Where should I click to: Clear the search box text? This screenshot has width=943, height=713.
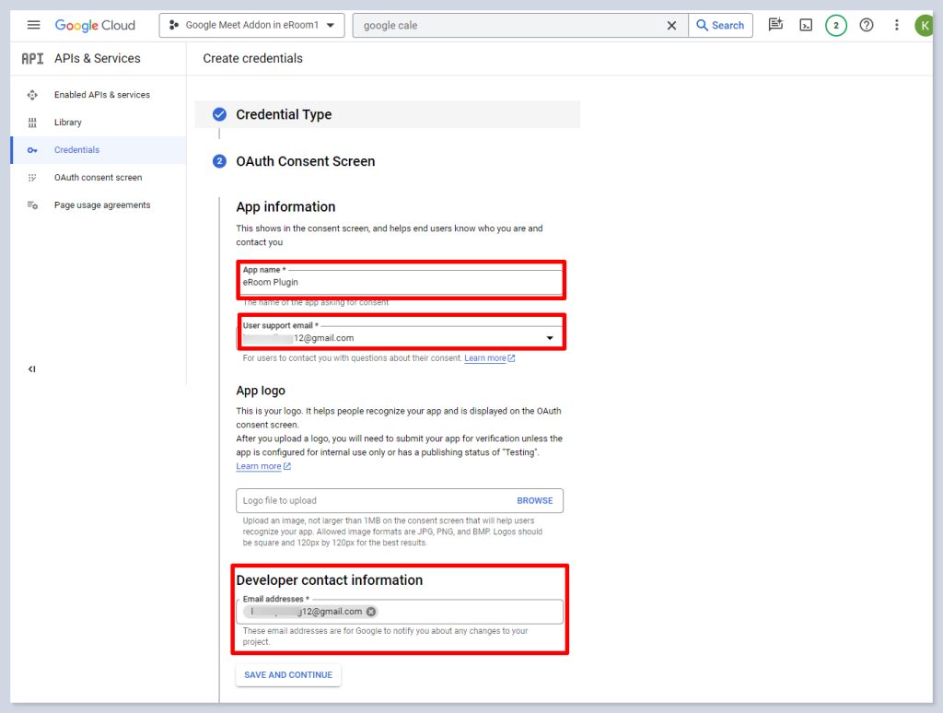tap(671, 25)
